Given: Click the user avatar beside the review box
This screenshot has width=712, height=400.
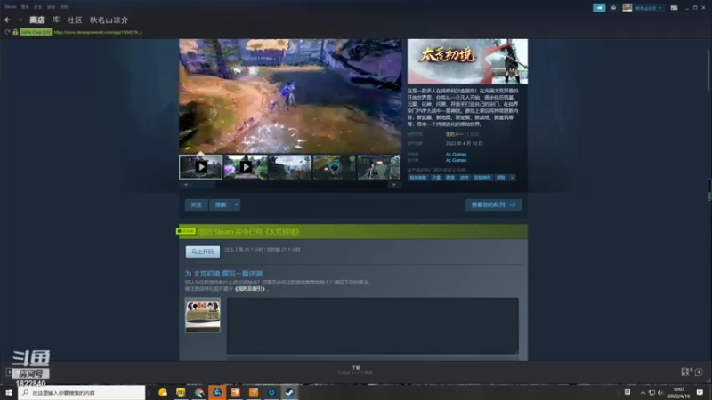Looking at the screenshot, I should coord(203,316).
